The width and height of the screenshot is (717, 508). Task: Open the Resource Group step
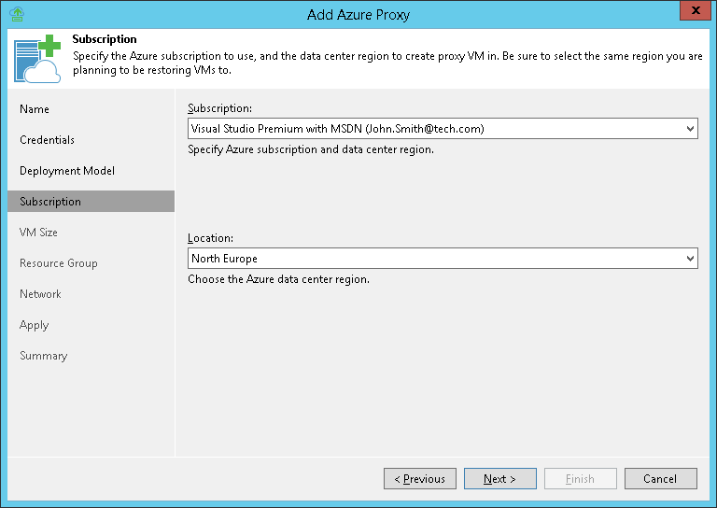[x=59, y=263]
